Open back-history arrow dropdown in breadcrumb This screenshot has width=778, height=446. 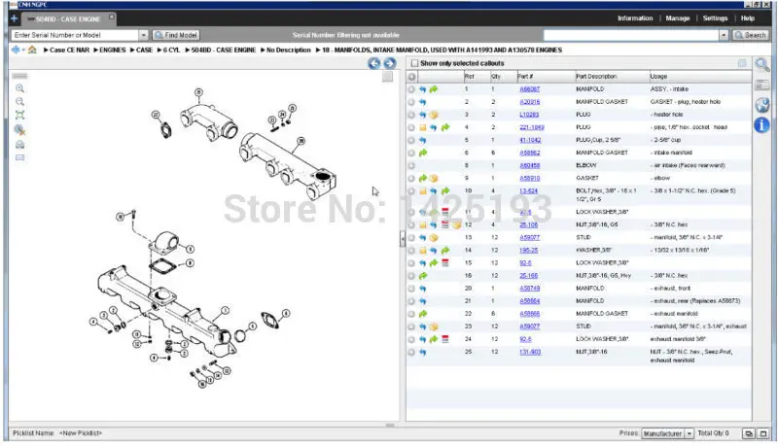(x=22, y=51)
